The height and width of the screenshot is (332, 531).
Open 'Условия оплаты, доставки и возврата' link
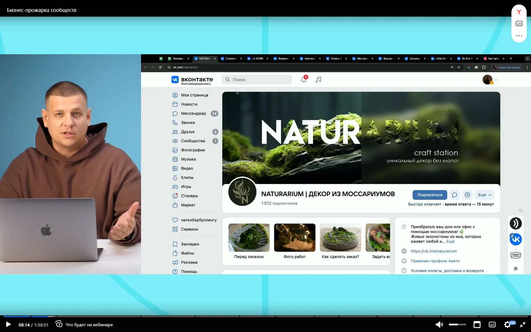pyautogui.click(x=447, y=271)
